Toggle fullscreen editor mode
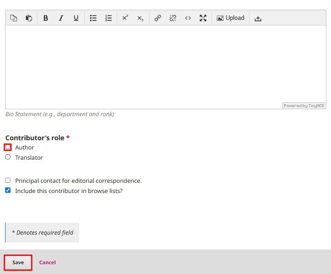This screenshot has height=274, width=331. tap(203, 18)
